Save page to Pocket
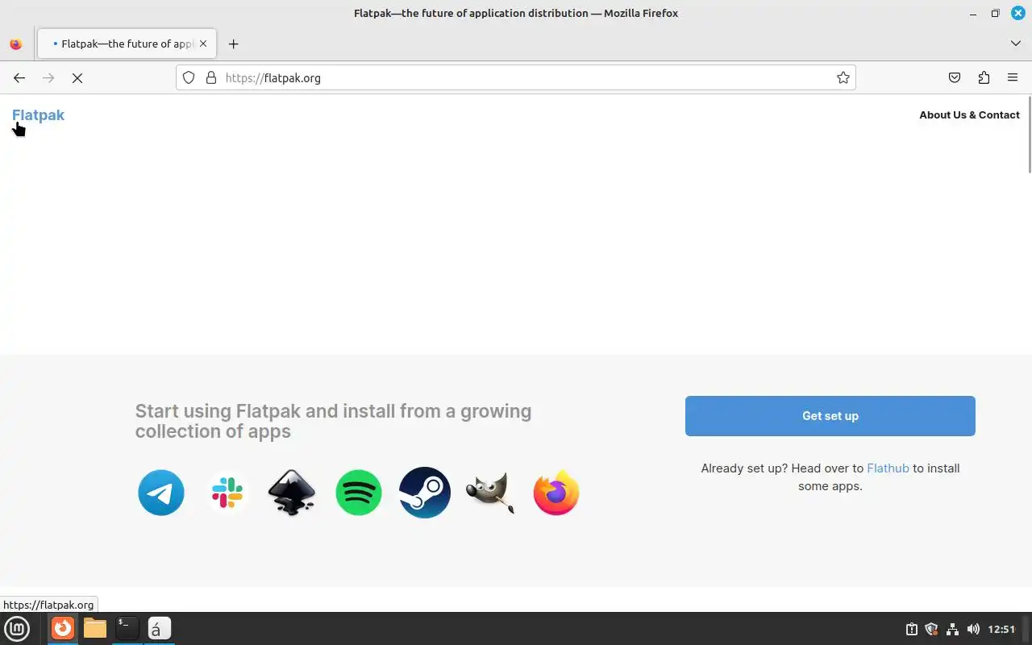 coord(955,77)
